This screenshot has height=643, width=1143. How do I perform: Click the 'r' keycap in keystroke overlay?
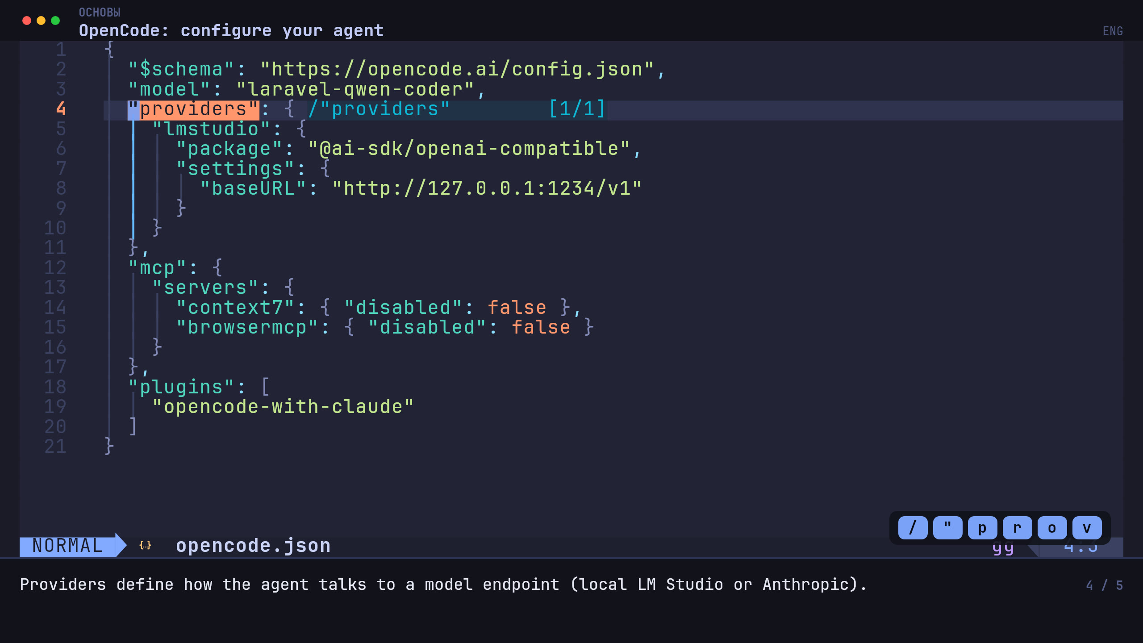(1017, 528)
